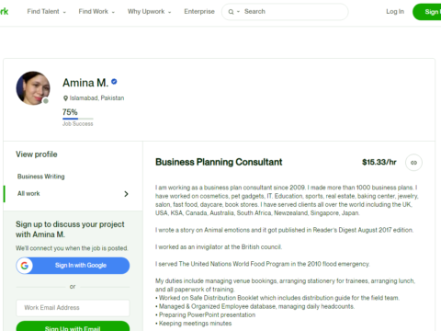
Task: Click the Log In link
Action: [395, 12]
